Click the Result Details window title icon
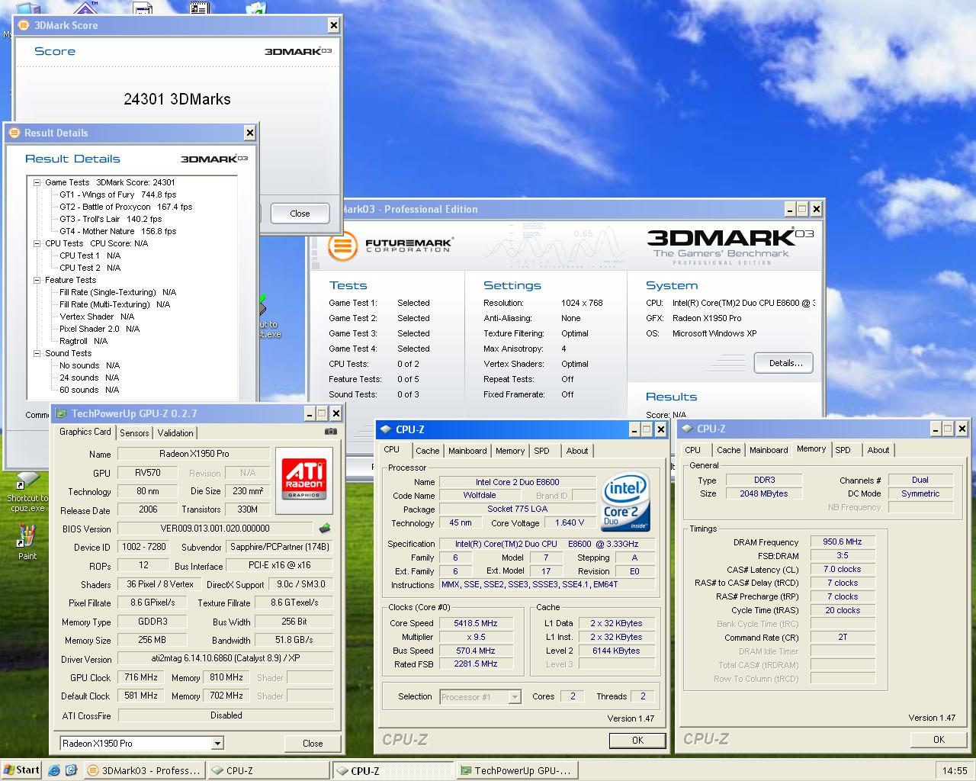976x781 pixels. [14, 133]
